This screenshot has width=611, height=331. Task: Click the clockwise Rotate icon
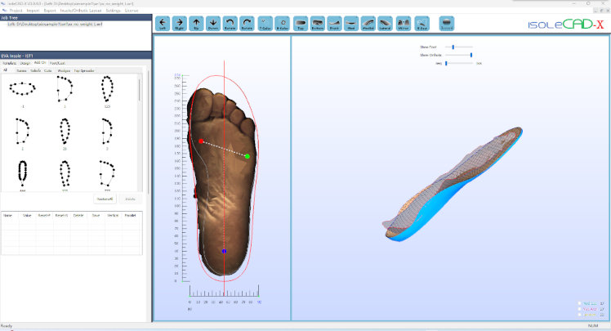point(247,24)
